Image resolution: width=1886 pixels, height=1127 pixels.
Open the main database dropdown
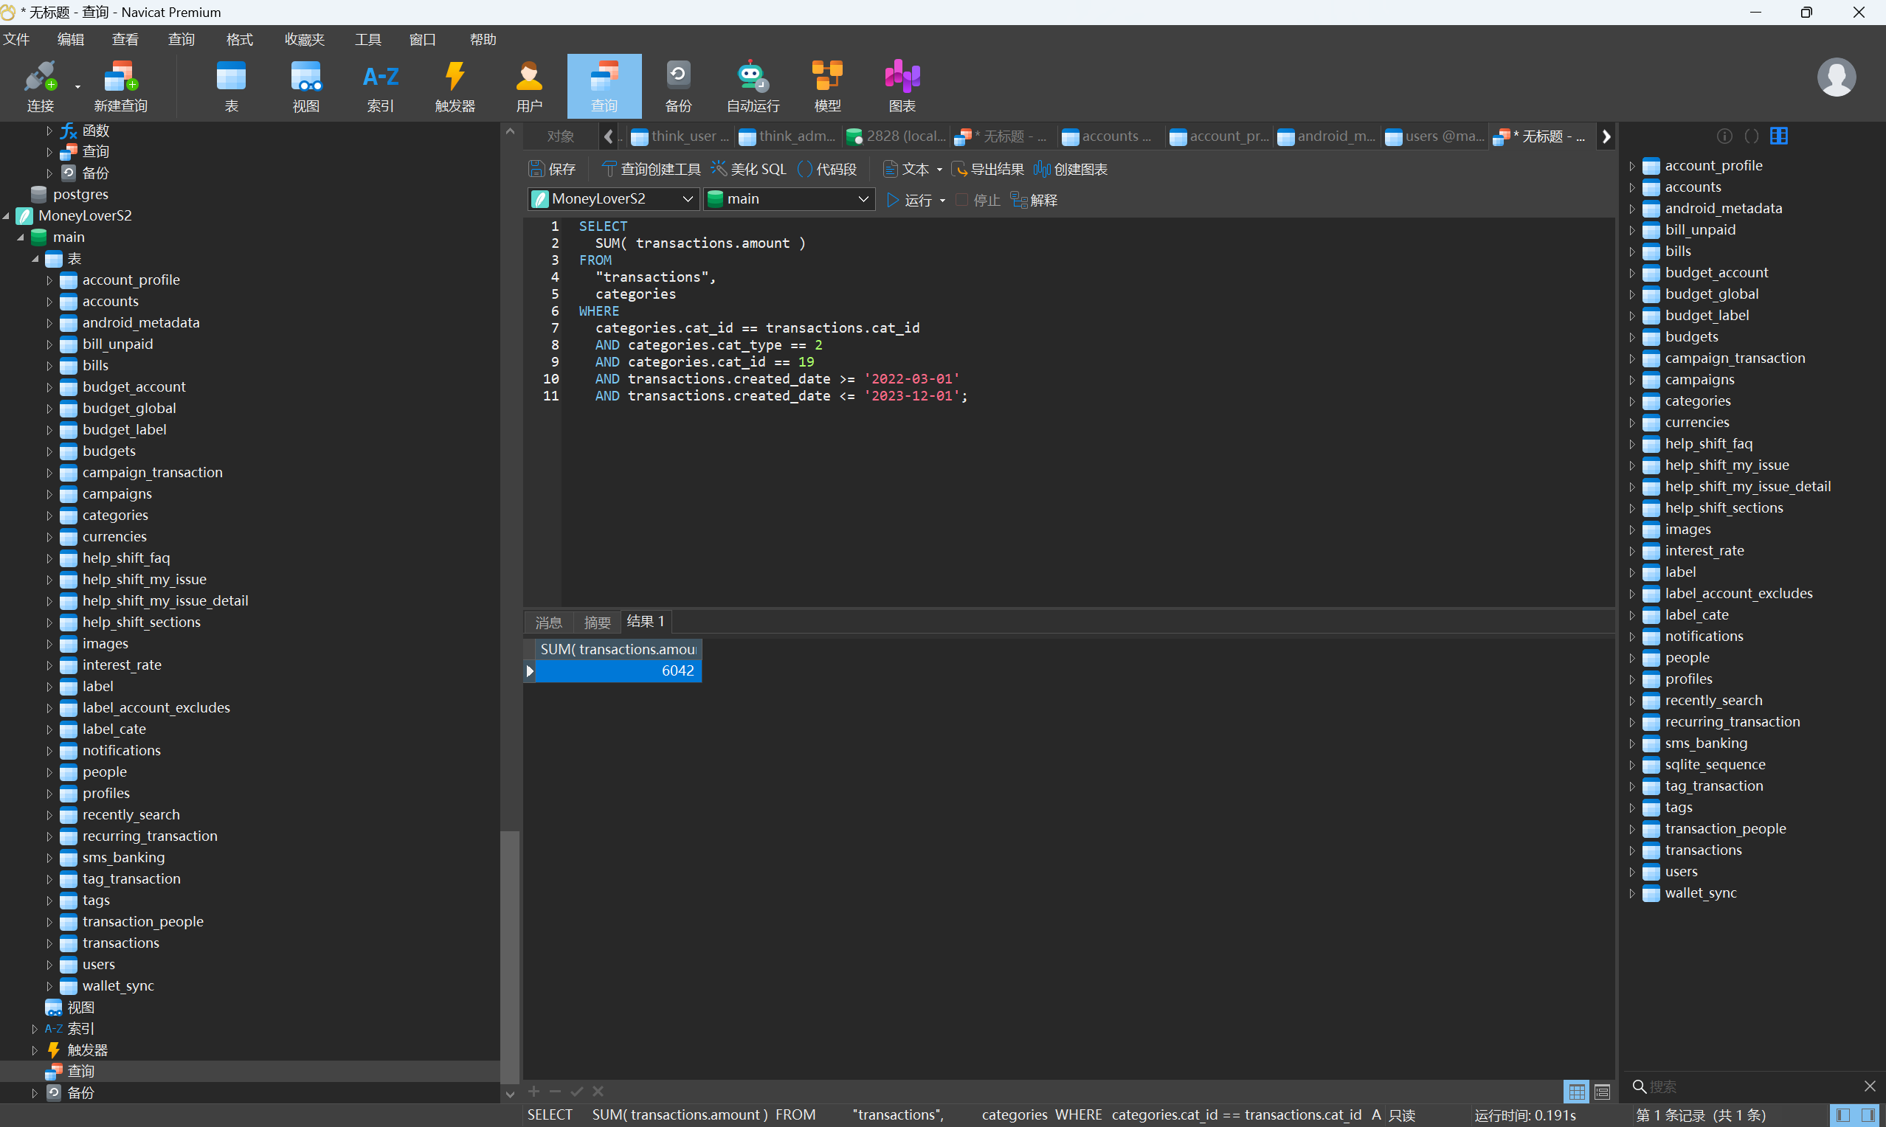[x=789, y=199]
